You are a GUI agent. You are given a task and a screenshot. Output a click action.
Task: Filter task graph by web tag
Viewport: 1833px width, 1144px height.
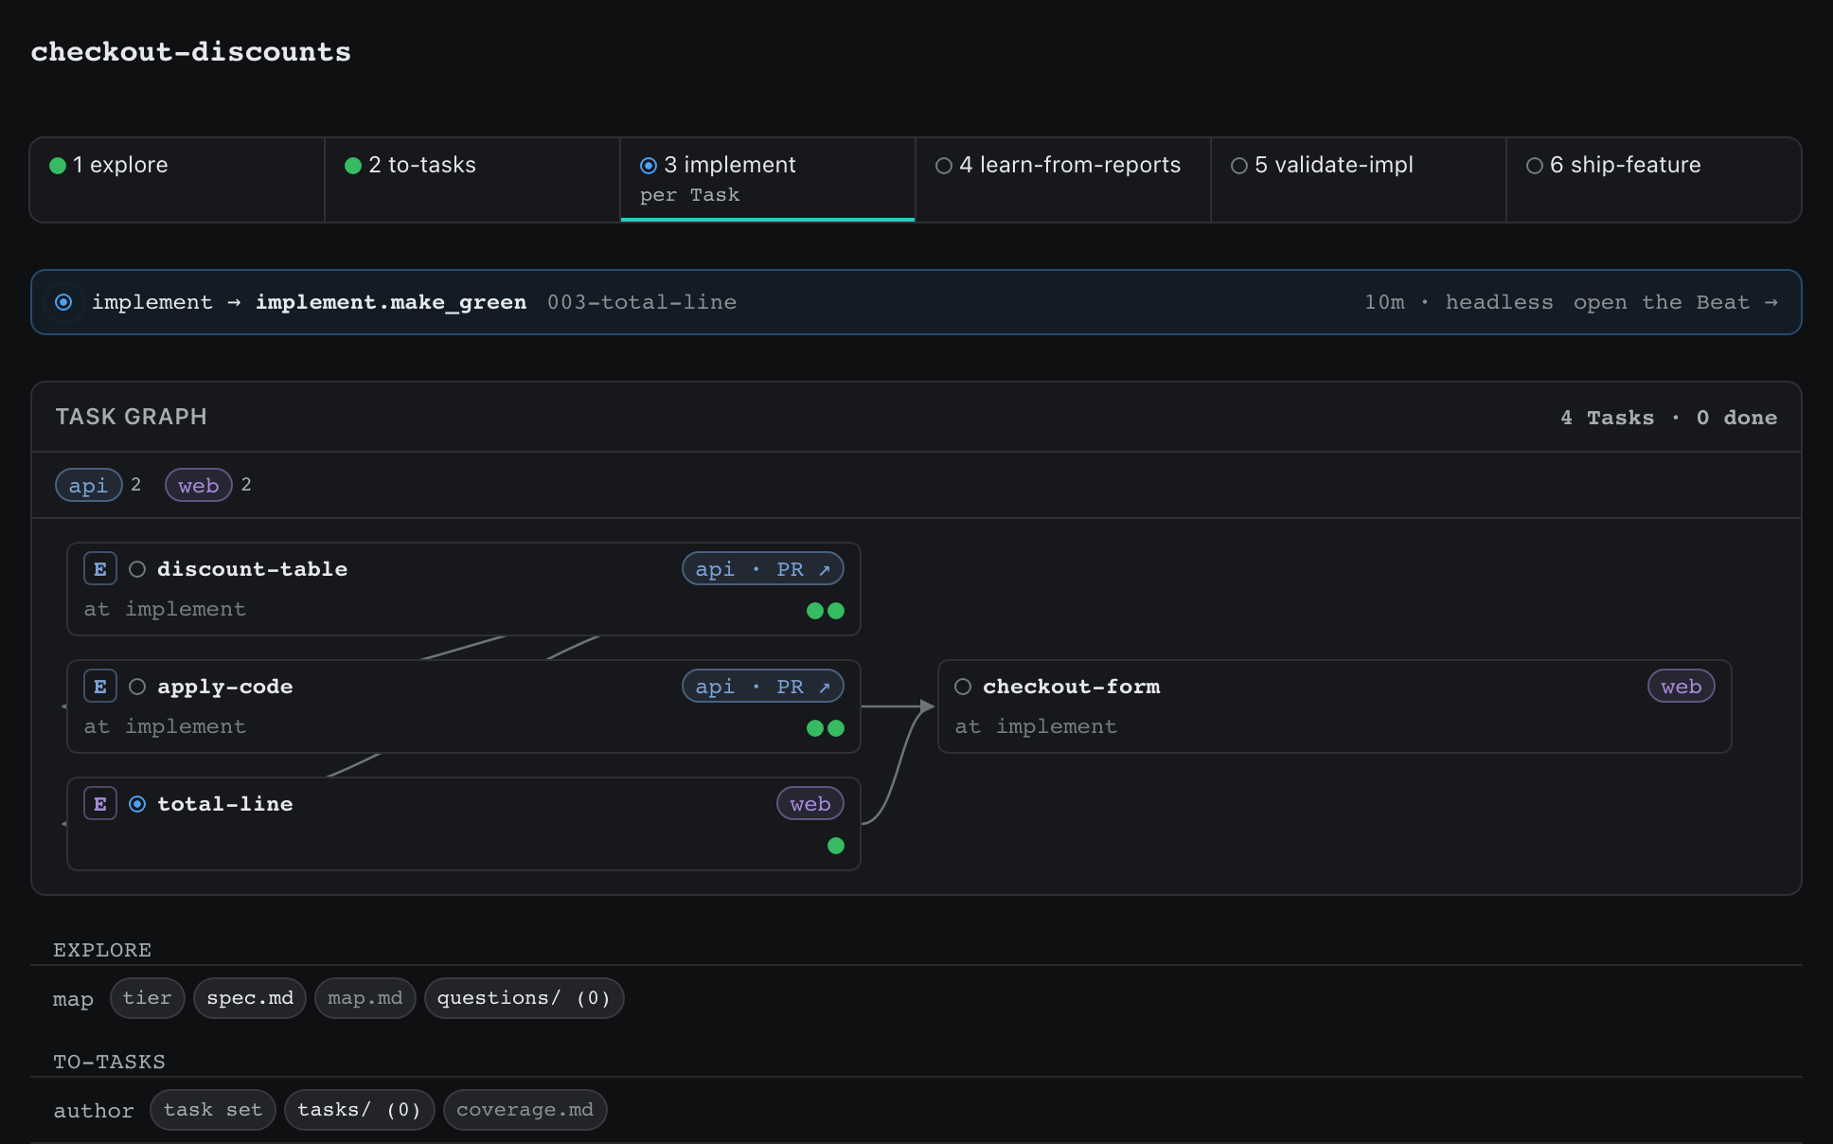click(x=199, y=486)
